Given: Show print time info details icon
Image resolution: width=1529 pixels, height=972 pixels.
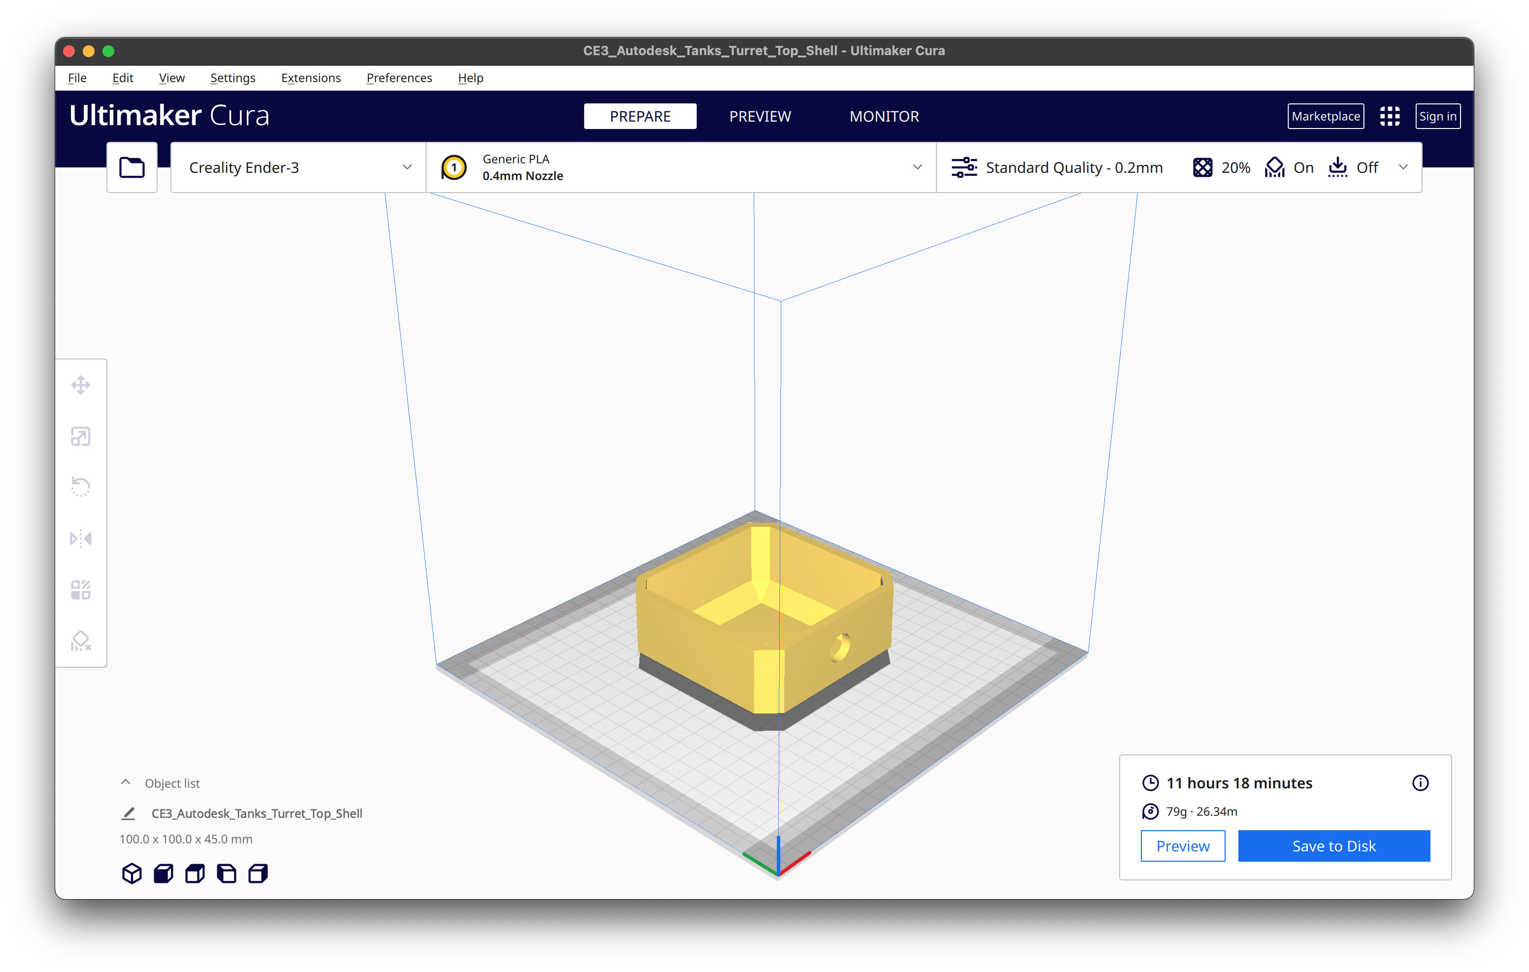Looking at the screenshot, I should (x=1420, y=783).
